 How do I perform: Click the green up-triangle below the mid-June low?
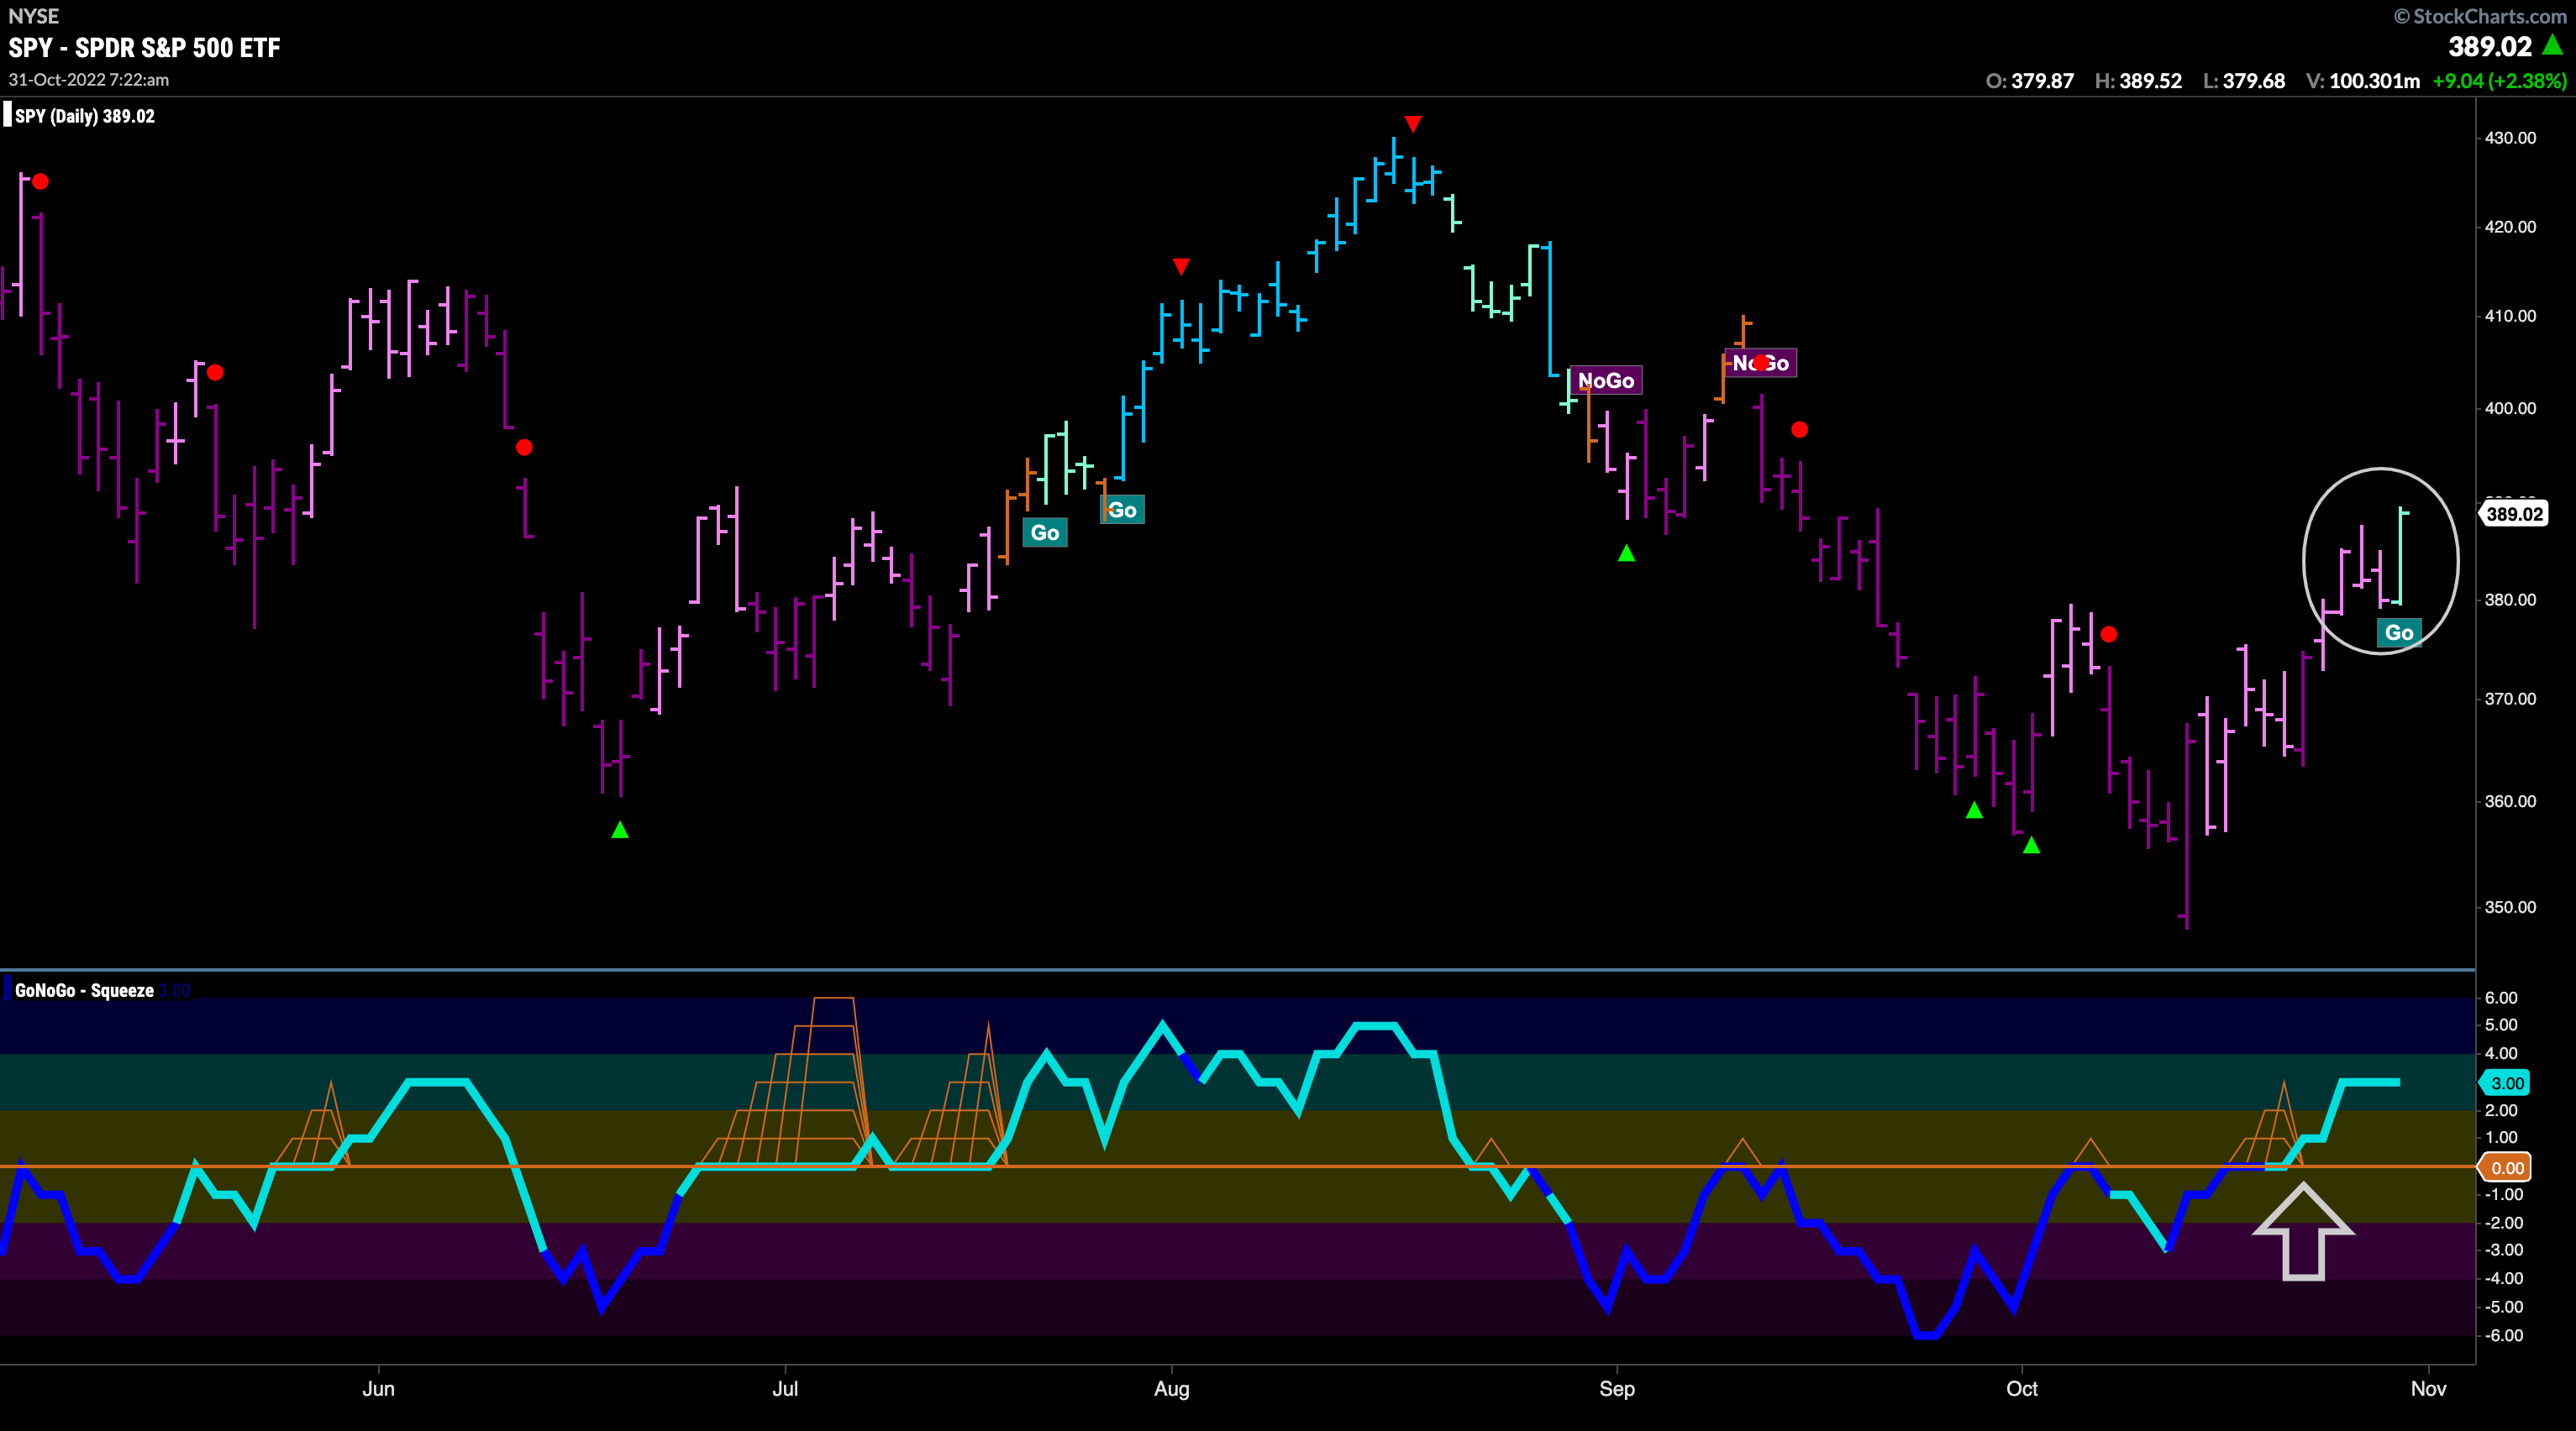click(620, 830)
